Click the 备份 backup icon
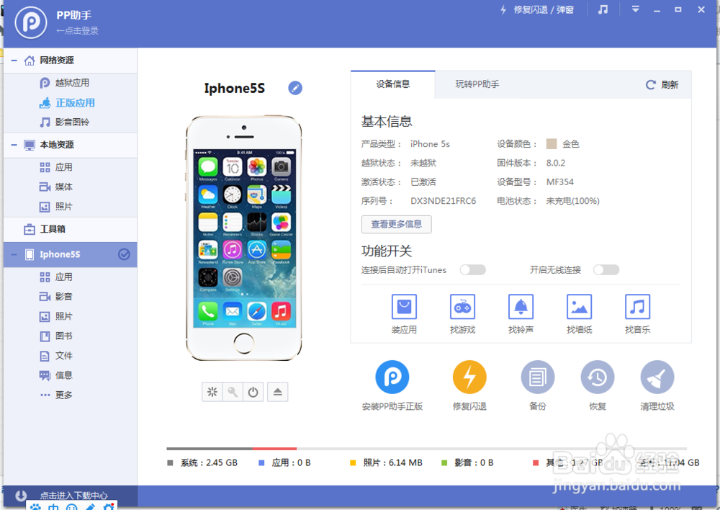Viewport: 720px width, 510px height. coord(538,377)
